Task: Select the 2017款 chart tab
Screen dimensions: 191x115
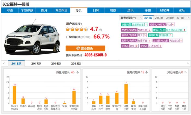Action: tap(36, 63)
